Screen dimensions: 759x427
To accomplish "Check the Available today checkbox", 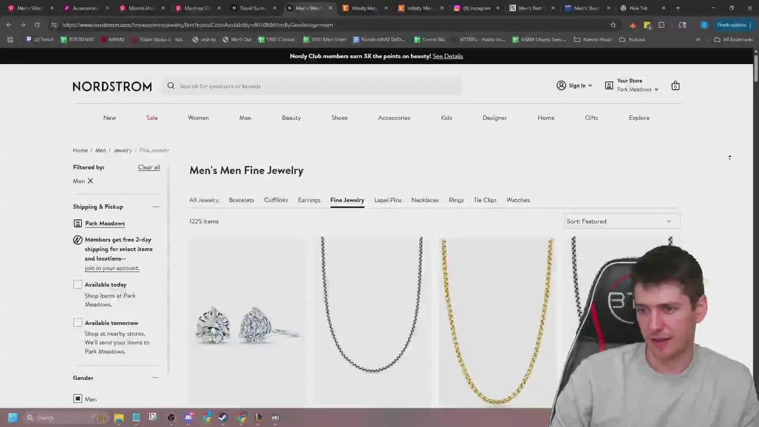I will (78, 285).
